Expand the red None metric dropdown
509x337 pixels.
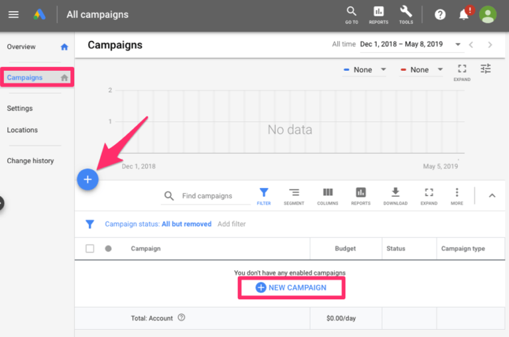421,70
